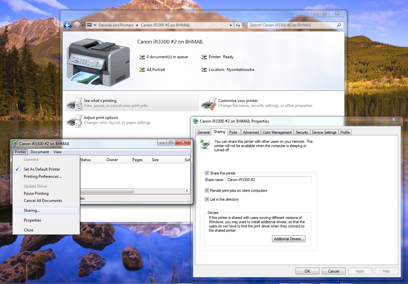This screenshot has width=408, height=284.
Task: Click the printer icon in Properties title bar
Action: point(196,121)
